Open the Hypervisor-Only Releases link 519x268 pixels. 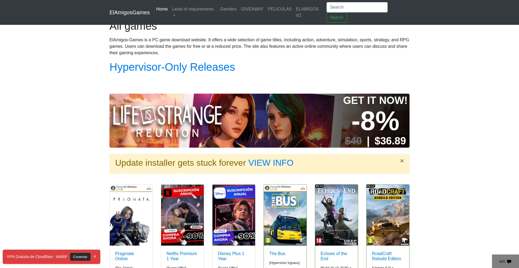[172, 67]
